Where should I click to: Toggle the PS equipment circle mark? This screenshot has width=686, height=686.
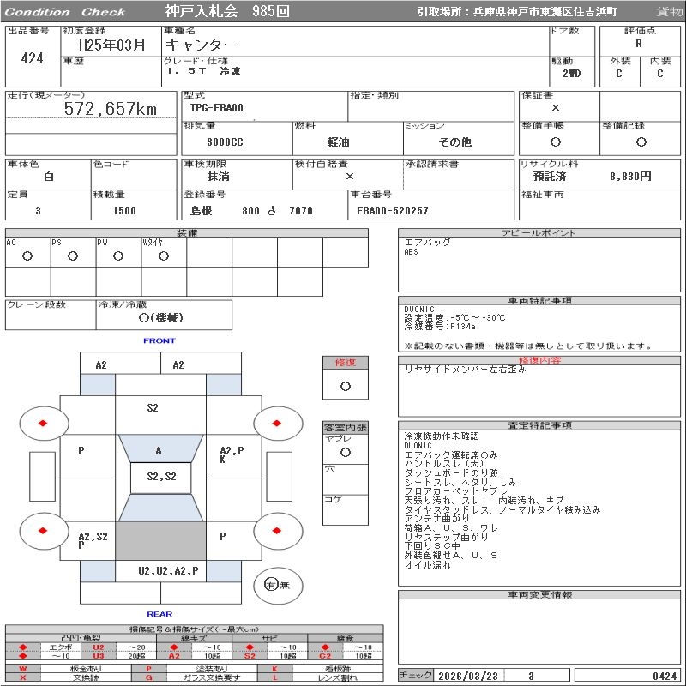point(73,256)
